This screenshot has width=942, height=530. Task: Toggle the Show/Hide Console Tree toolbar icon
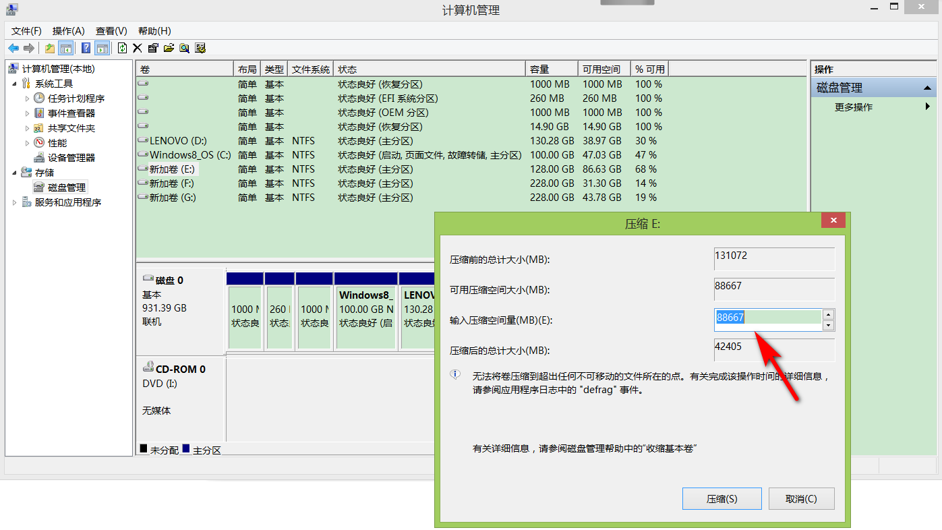pyautogui.click(x=65, y=48)
